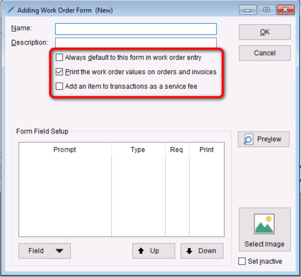Click the down arrow icon to move field
Viewport: 301px width, 277px height.
pyautogui.click(x=190, y=251)
